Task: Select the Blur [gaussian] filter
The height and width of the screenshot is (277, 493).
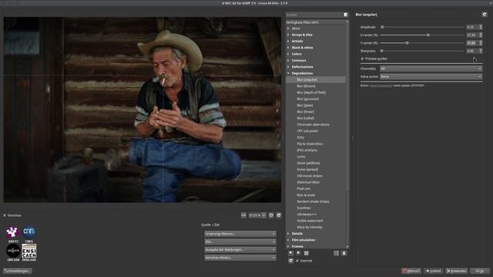Action: (308, 99)
